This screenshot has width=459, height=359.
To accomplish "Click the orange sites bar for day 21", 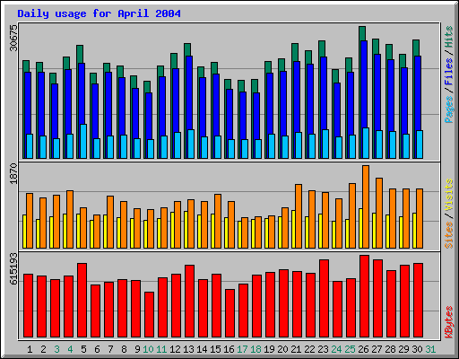I will pyautogui.click(x=299, y=216).
